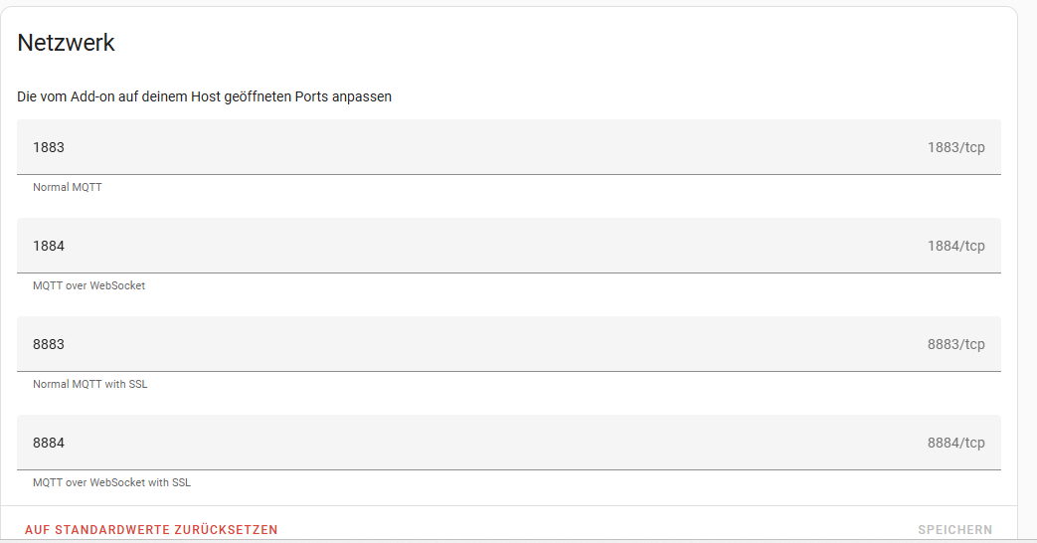This screenshot has width=1037, height=543.
Task: Place cursor on entered value 8884
Action: pos(49,443)
